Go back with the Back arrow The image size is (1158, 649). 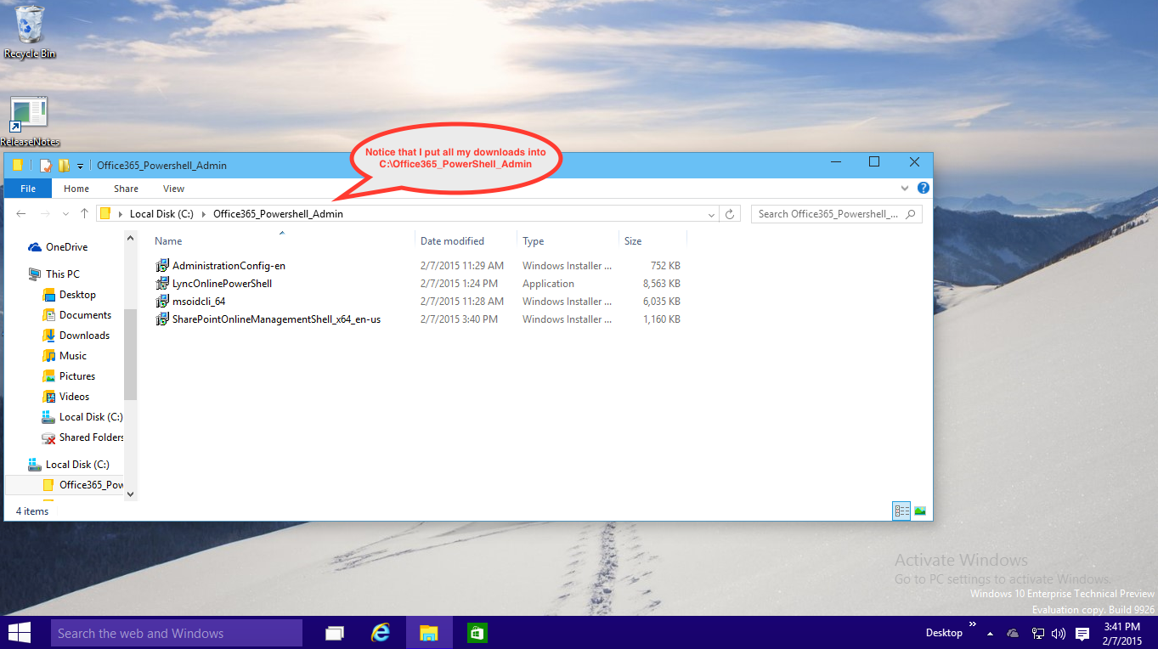(21, 214)
